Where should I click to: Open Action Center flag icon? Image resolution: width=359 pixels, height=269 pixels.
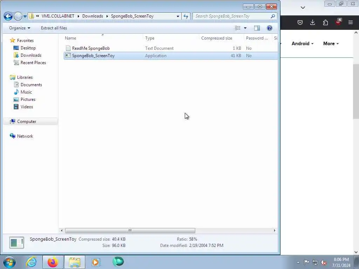tap(306, 262)
